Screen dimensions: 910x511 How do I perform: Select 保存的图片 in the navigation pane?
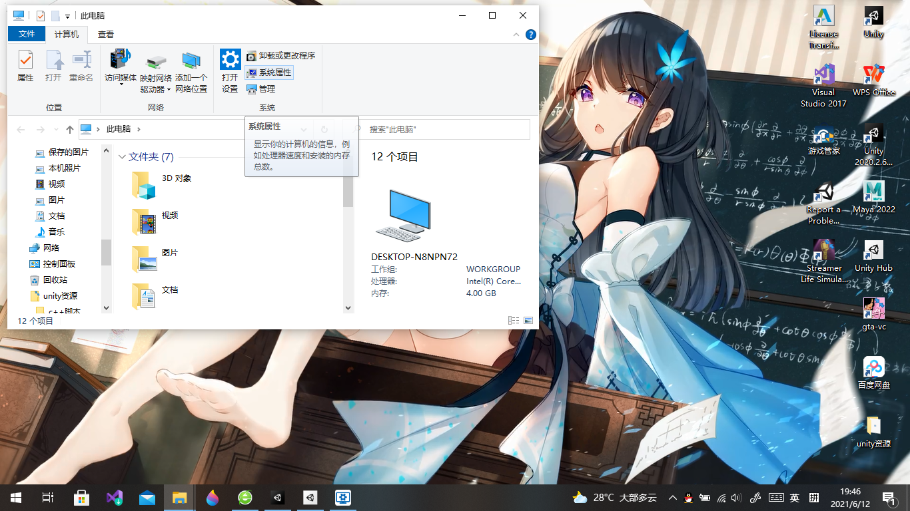[x=62, y=152]
